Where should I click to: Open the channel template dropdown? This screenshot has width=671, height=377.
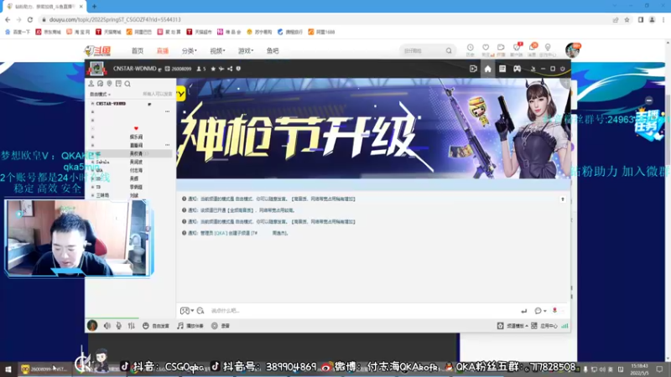point(512,326)
